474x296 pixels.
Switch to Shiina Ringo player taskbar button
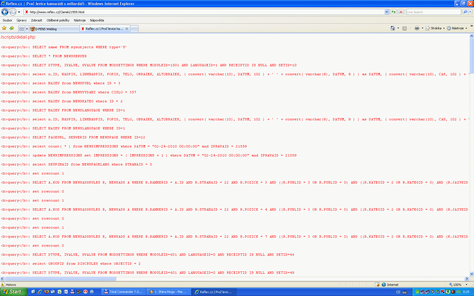pos(169,292)
